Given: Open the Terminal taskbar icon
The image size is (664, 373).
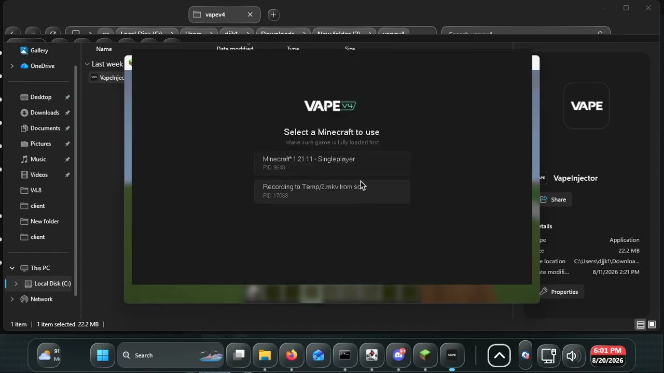Looking at the screenshot, I should click(345, 355).
